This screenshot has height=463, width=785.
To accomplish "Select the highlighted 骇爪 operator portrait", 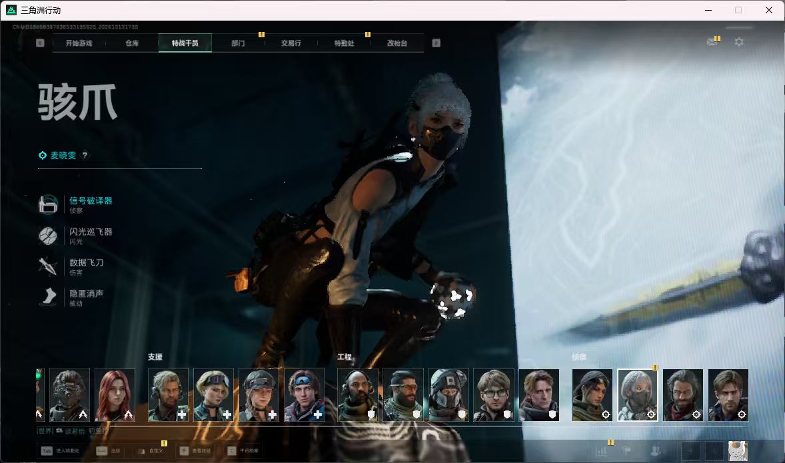I will [x=638, y=395].
